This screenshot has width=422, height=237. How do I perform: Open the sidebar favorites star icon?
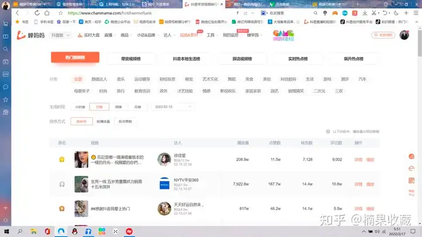(x=6, y=99)
